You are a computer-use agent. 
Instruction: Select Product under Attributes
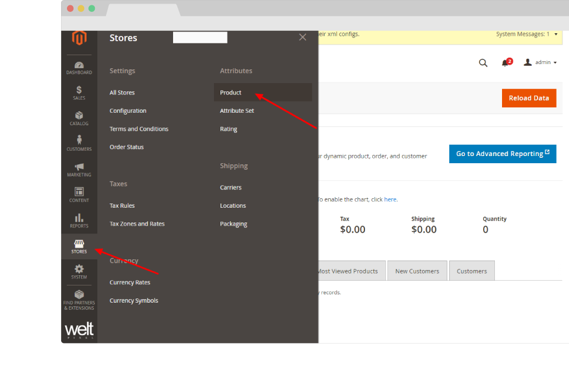(231, 93)
